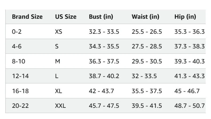Select the brand size 0-2 cell
The image size is (211, 119).
tap(17, 32)
